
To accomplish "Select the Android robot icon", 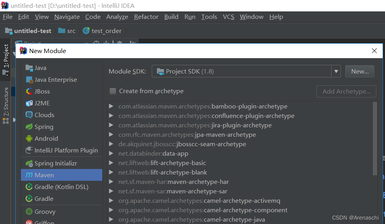I will point(29,139).
